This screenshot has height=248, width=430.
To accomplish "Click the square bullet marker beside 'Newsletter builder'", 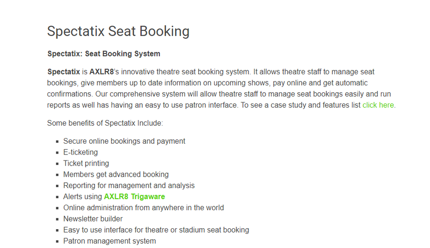I will pyautogui.click(x=57, y=219).
